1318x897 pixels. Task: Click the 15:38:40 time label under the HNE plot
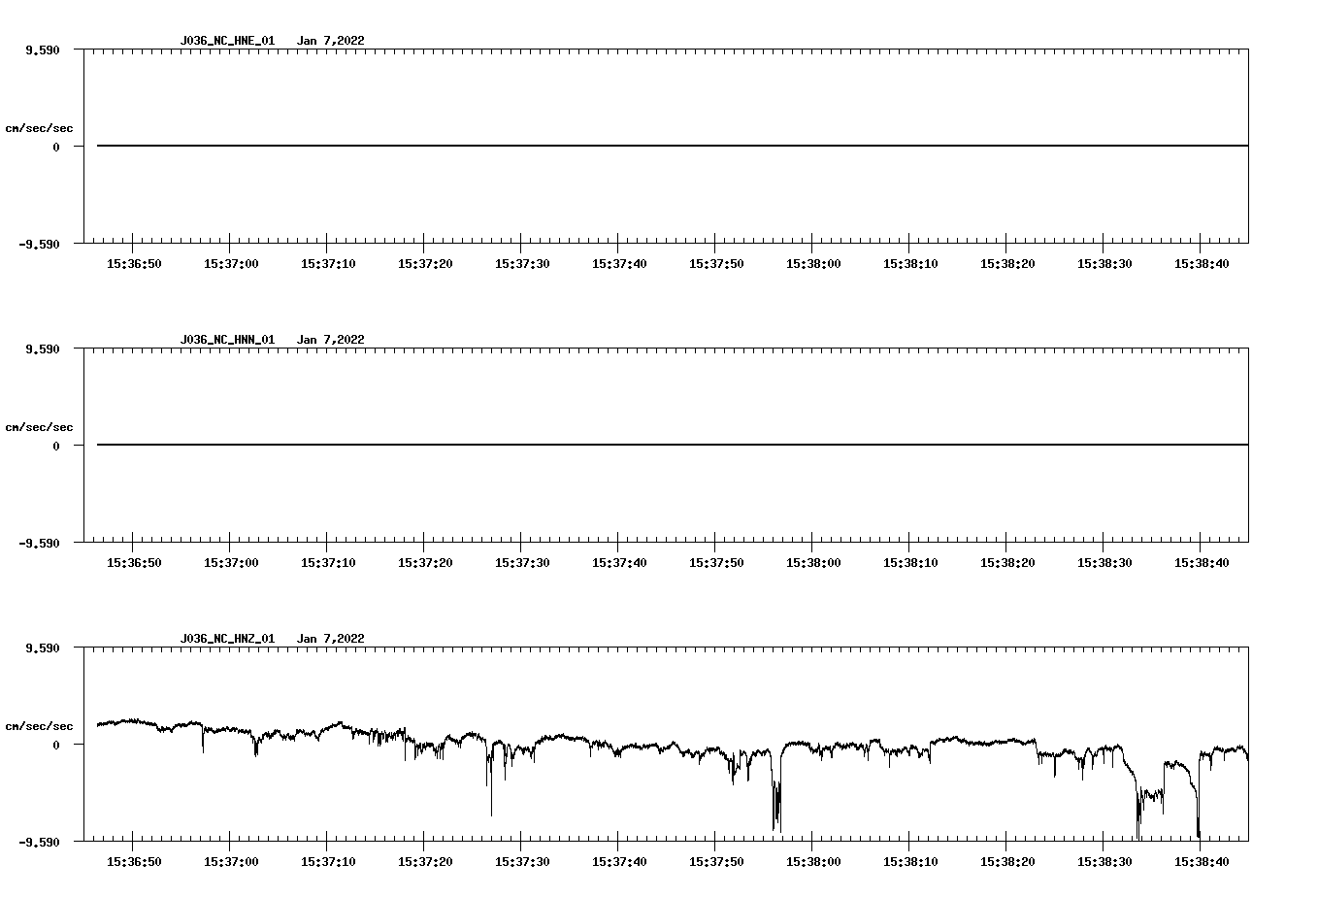(1202, 264)
